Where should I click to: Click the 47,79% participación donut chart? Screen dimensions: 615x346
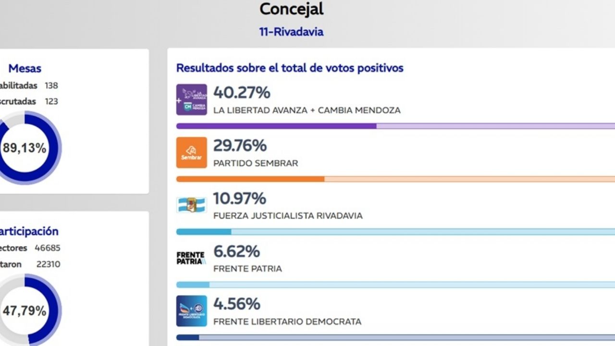pyautogui.click(x=25, y=310)
